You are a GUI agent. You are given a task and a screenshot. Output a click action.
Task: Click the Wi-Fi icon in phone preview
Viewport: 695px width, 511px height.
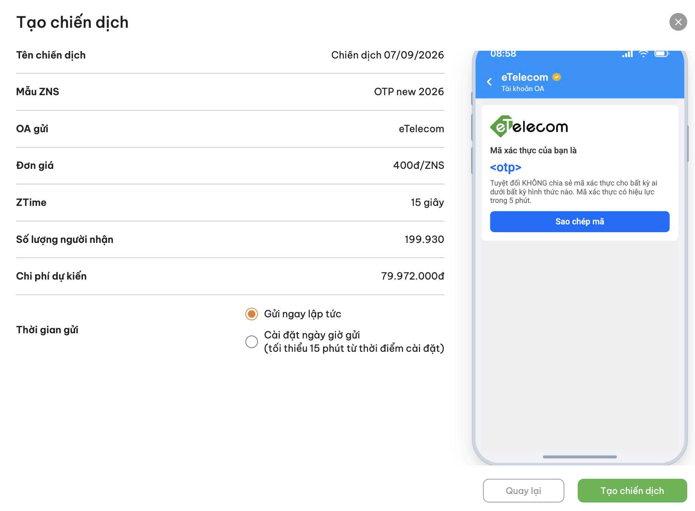click(x=644, y=54)
